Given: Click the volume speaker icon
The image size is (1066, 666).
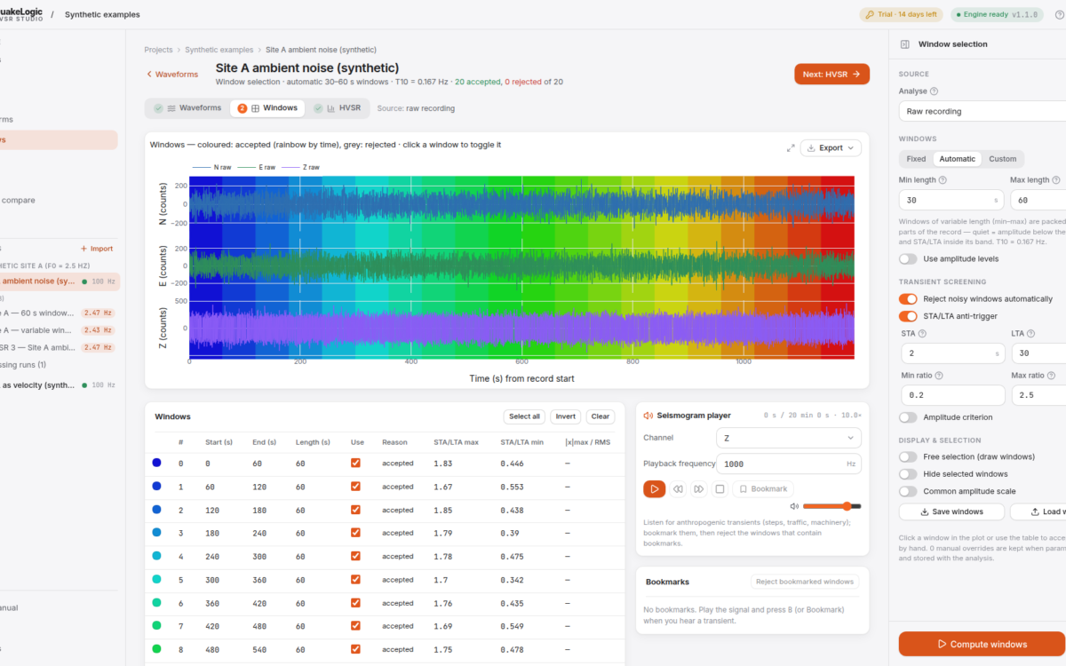Looking at the screenshot, I should point(795,507).
